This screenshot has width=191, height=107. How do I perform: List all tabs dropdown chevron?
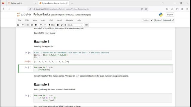(x=163, y=3)
